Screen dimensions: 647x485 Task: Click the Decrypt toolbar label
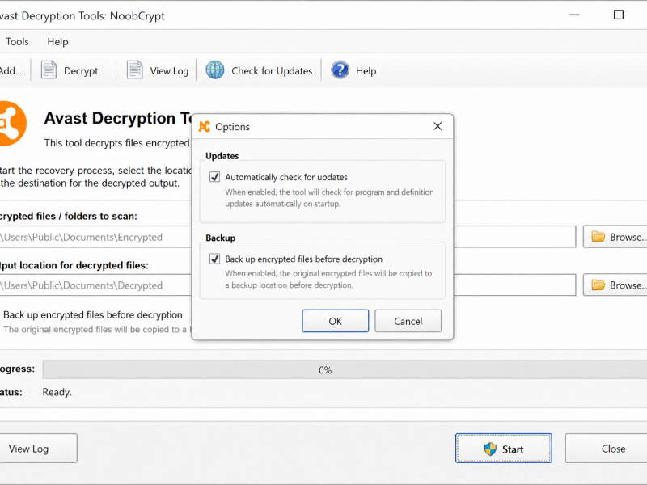pos(81,71)
